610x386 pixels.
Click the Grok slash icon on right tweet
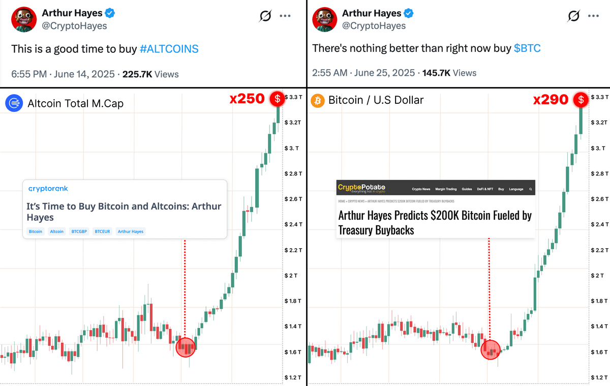coord(573,16)
